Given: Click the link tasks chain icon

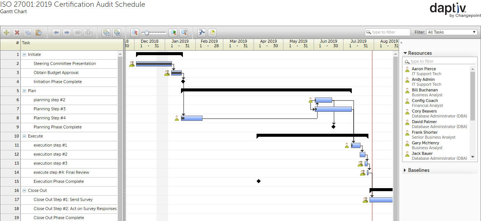Looking at the screenshot, I should (77, 32).
